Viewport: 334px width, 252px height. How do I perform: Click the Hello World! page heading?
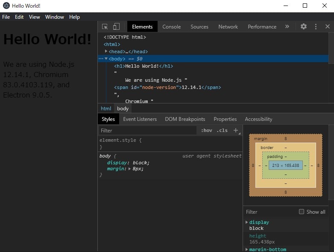pyautogui.click(x=47, y=39)
